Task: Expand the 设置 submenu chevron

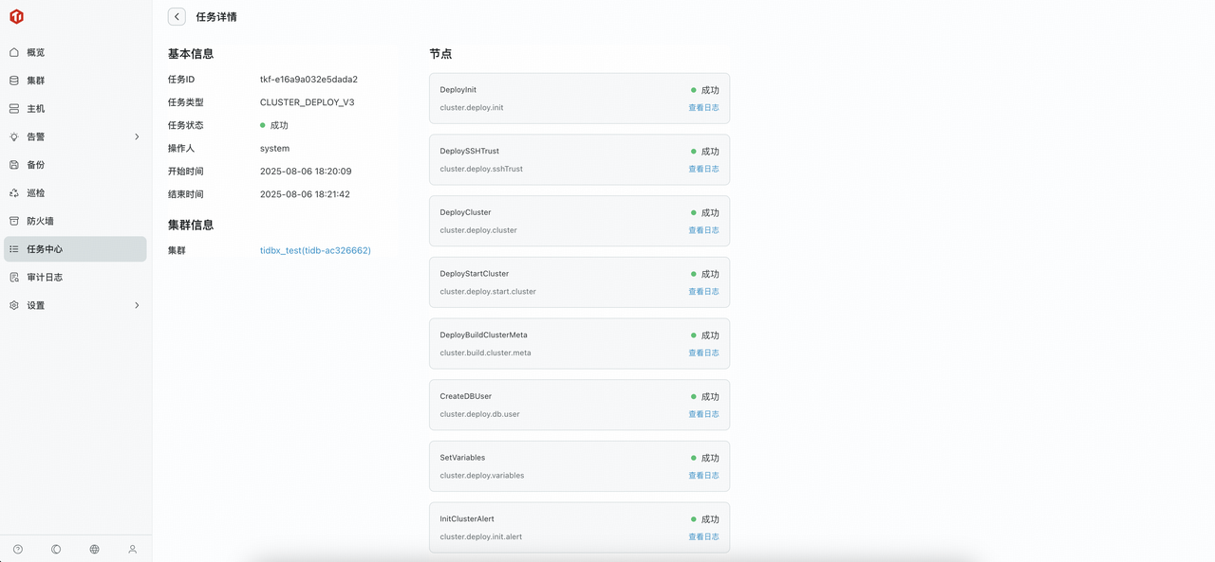Action: pyautogui.click(x=137, y=306)
